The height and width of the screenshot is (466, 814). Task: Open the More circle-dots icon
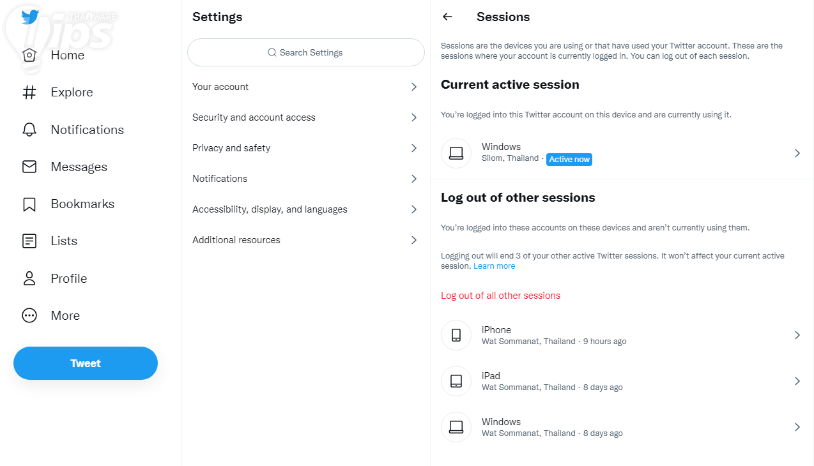point(29,315)
